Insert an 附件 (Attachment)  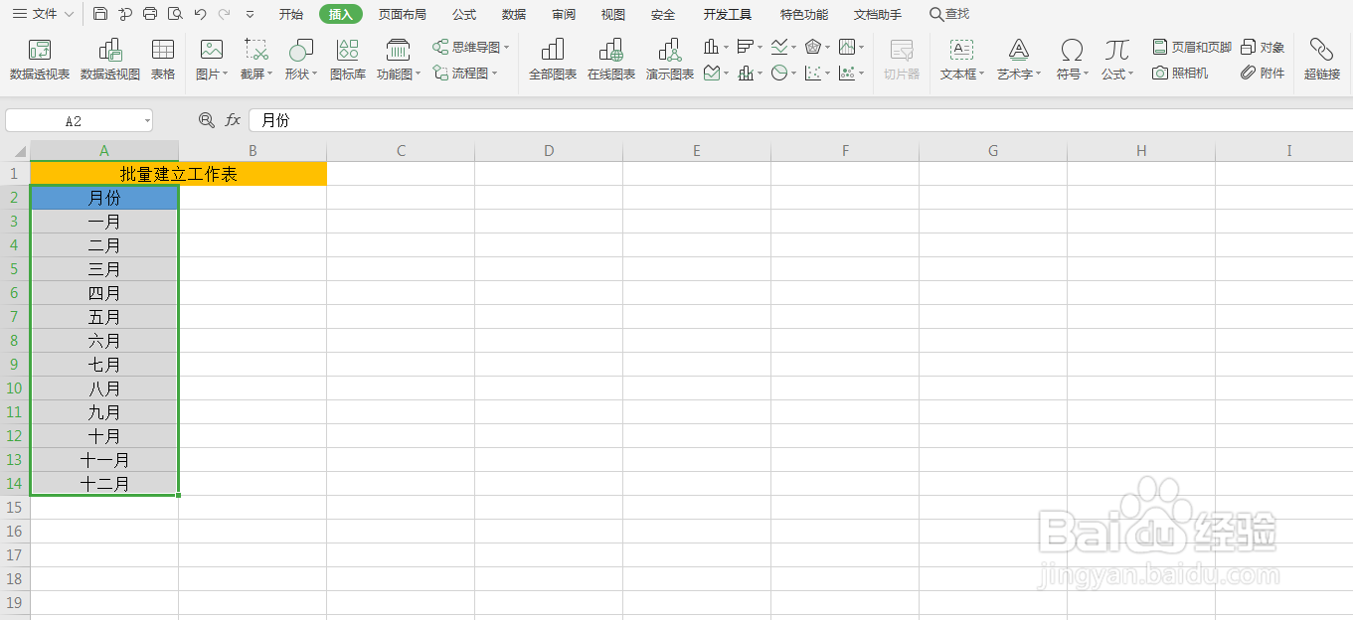click(x=1263, y=73)
